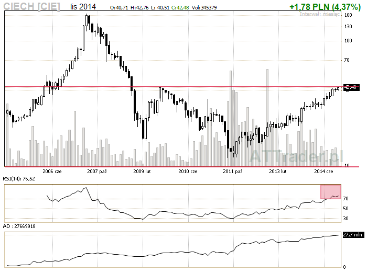Click the '2014 cze' time axis label
367x273 pixels.
pos(323,172)
